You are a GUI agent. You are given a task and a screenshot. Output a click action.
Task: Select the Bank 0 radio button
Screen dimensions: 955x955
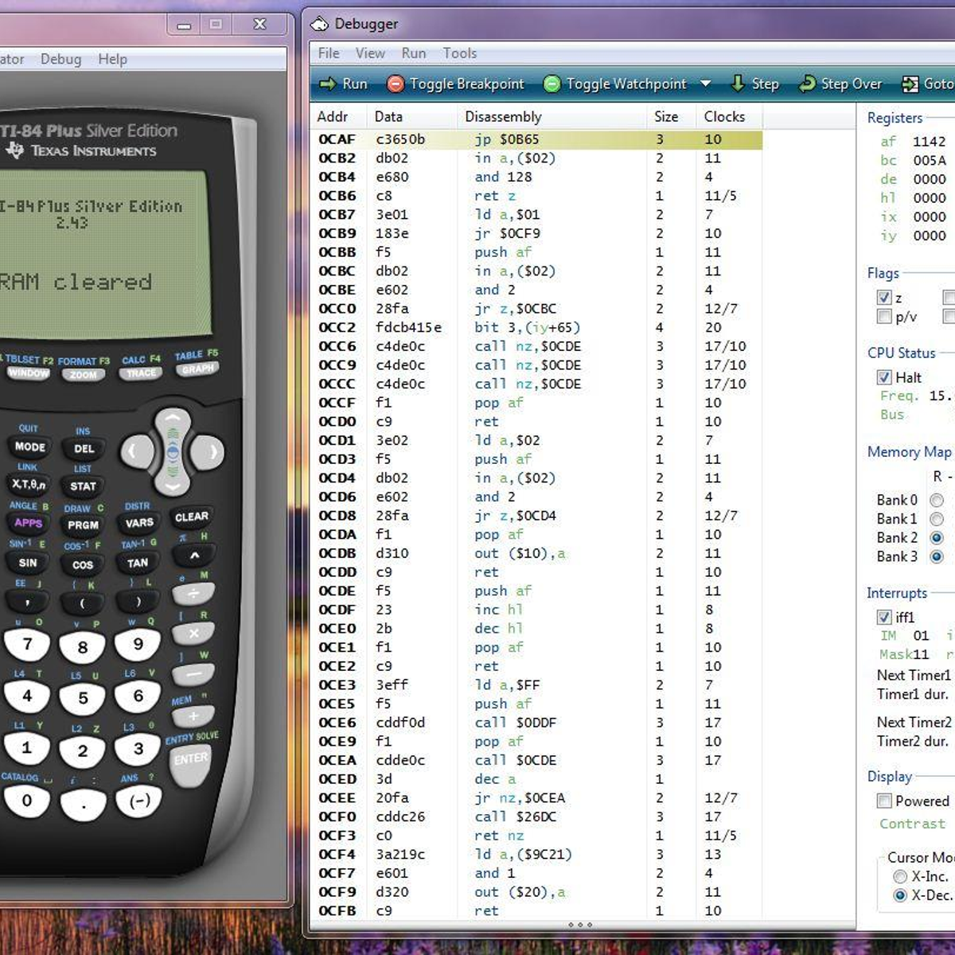(936, 500)
